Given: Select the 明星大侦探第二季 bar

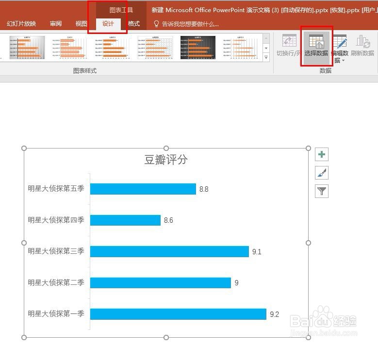Looking at the screenshot, I should click(x=161, y=282).
